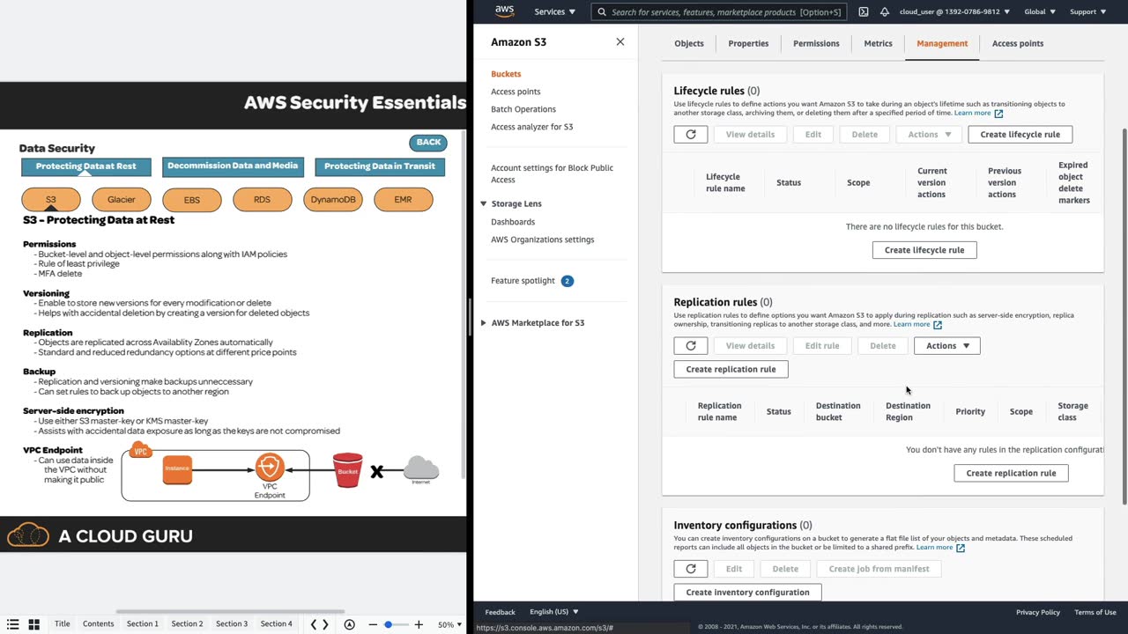Click Create inventory configuration button
The image size is (1128, 634).
[747, 592]
